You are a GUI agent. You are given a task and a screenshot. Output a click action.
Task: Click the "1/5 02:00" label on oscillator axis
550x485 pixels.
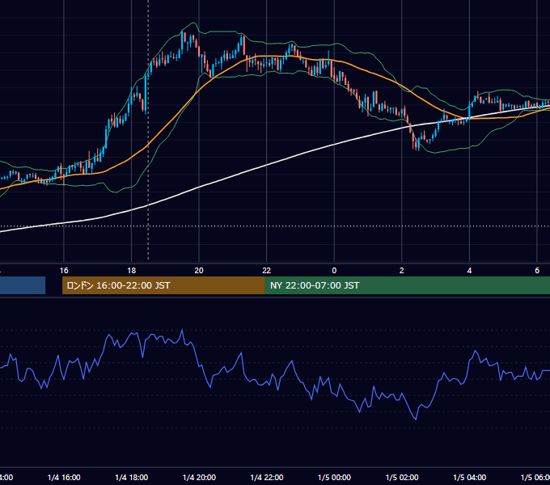402,477
